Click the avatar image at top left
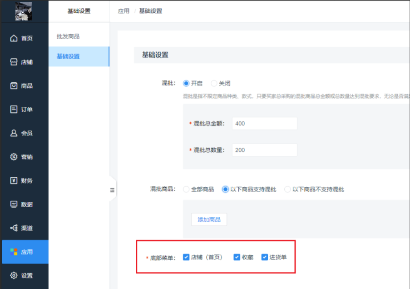 pos(23,10)
